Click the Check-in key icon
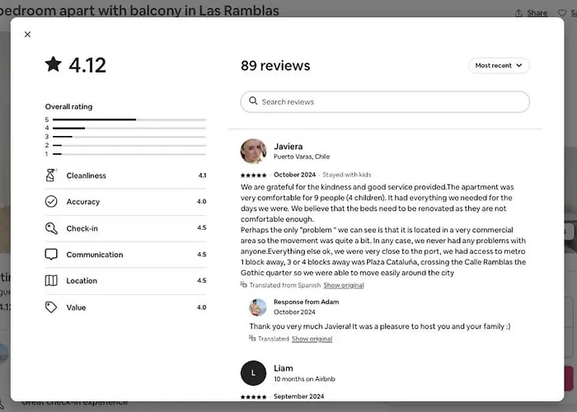 [x=51, y=228]
